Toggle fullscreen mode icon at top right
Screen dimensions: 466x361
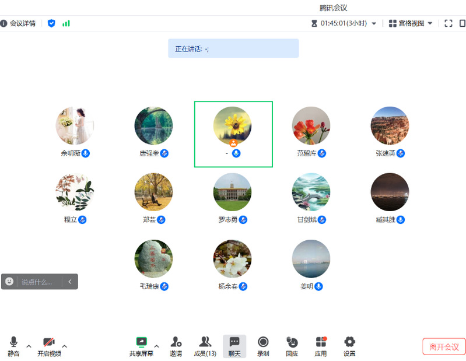click(448, 23)
